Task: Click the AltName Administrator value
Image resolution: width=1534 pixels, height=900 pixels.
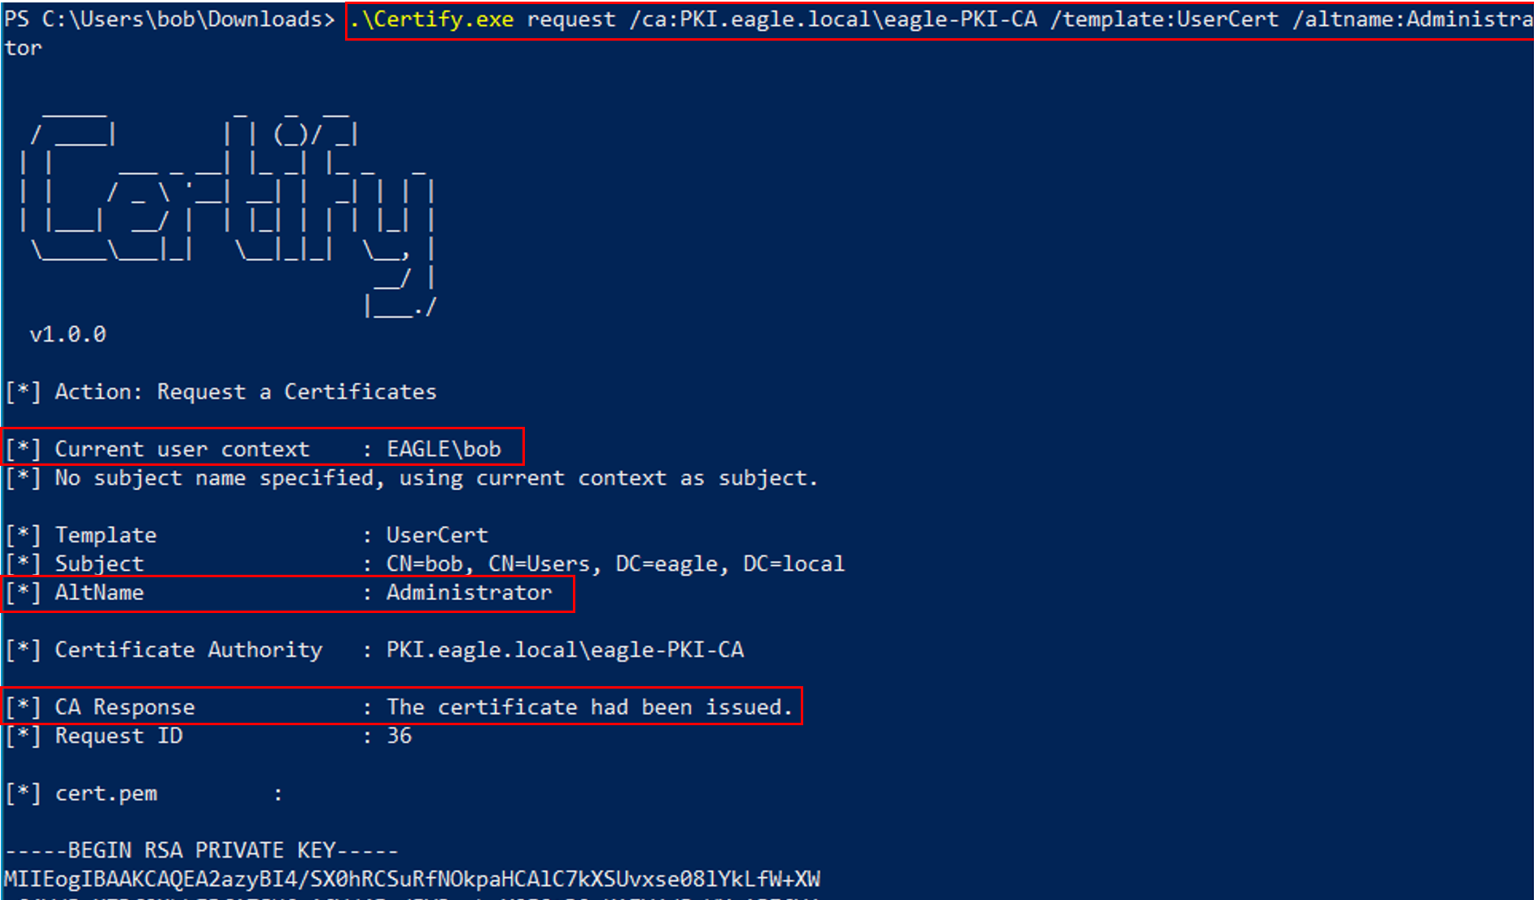Action: click(469, 593)
